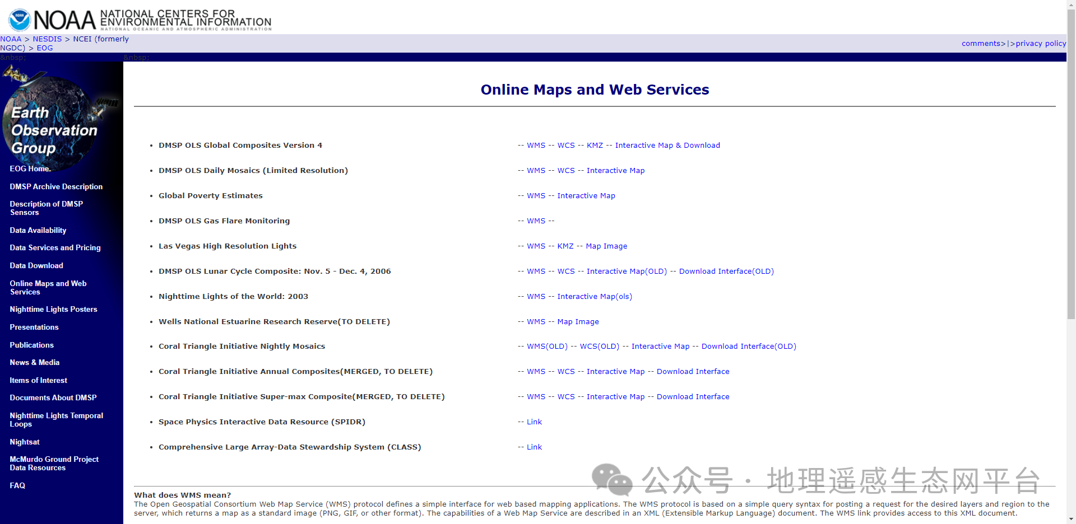Open KMZ for DMSP OLS Global Composites
Image resolution: width=1076 pixels, height=524 pixels.
[x=595, y=145]
